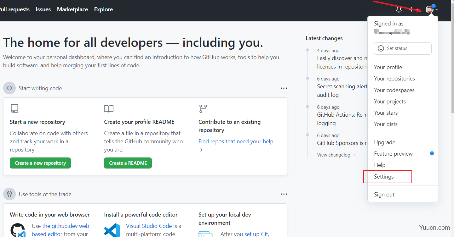This screenshot has height=237, width=454.
Task: Click the wrench icon beside Use tools of the trade
Action: tap(9, 194)
